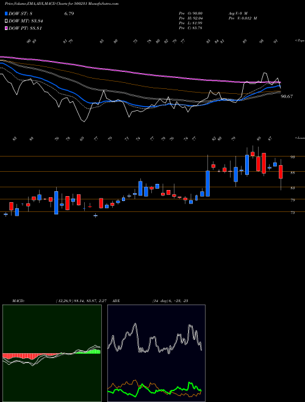
Task: Click the 90.67 price label on EMA chart
Action: coord(287,97)
